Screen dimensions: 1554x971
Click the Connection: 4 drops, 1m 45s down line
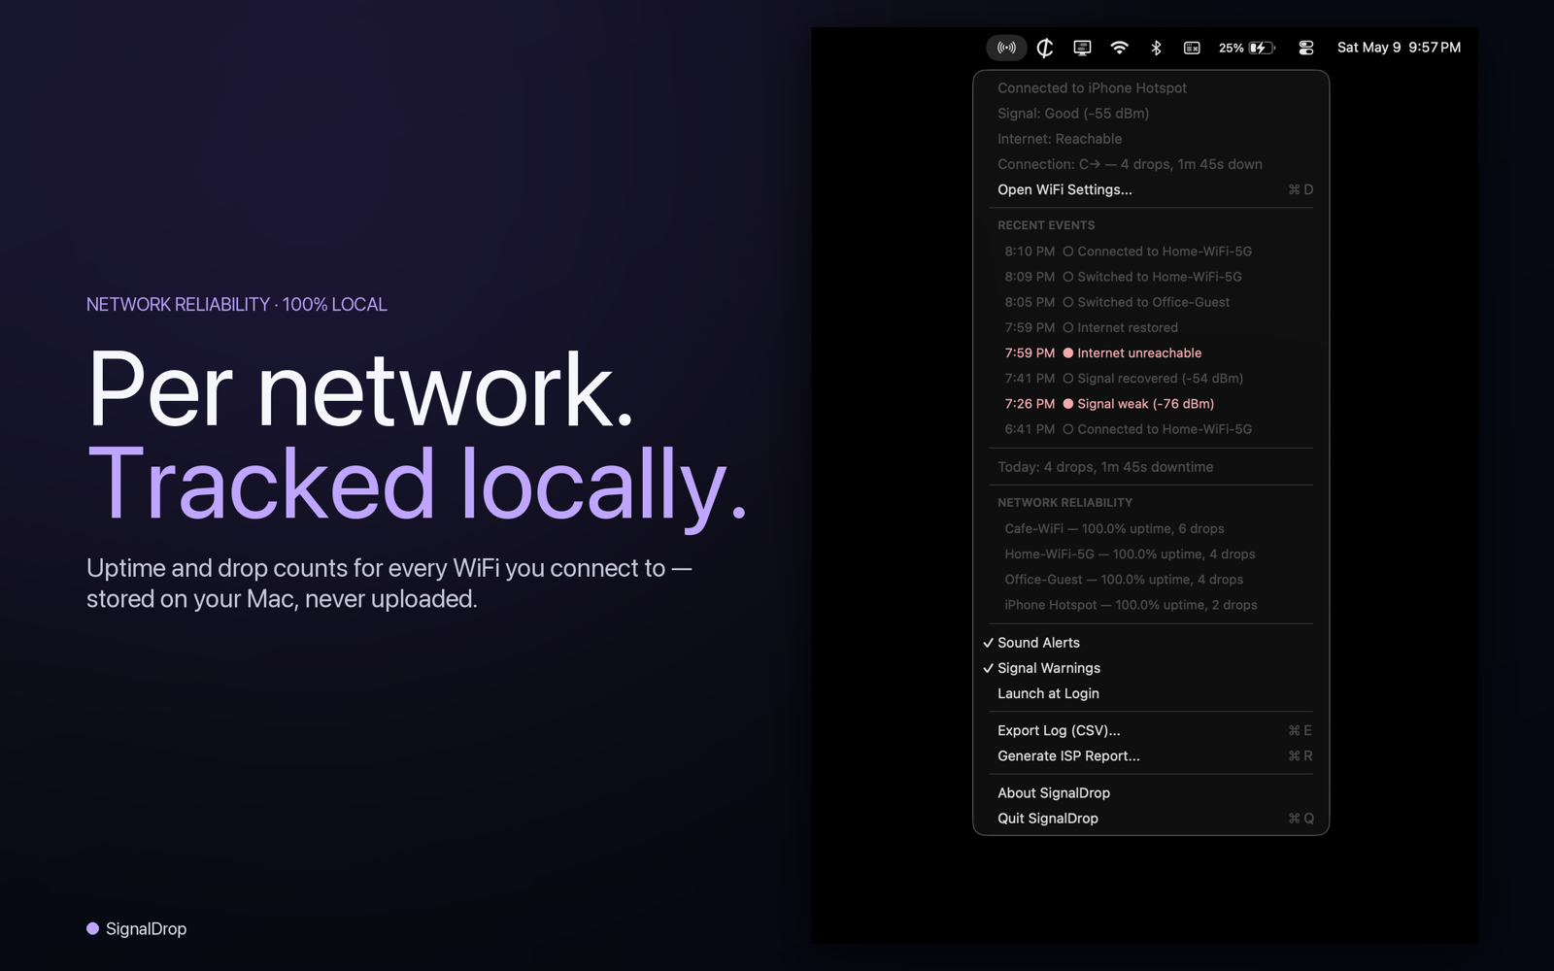[1151, 164]
